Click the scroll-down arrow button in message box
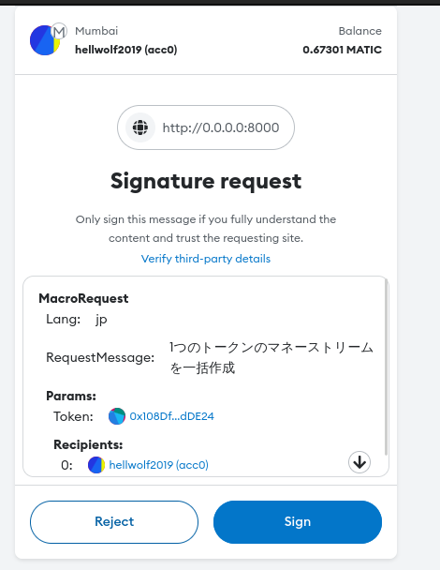The height and width of the screenshot is (570, 440). pyautogui.click(x=359, y=462)
